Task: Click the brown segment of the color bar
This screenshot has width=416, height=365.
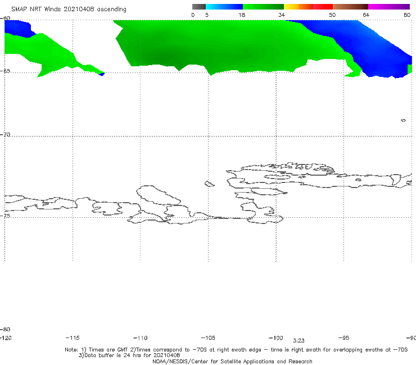Action: (x=350, y=7)
